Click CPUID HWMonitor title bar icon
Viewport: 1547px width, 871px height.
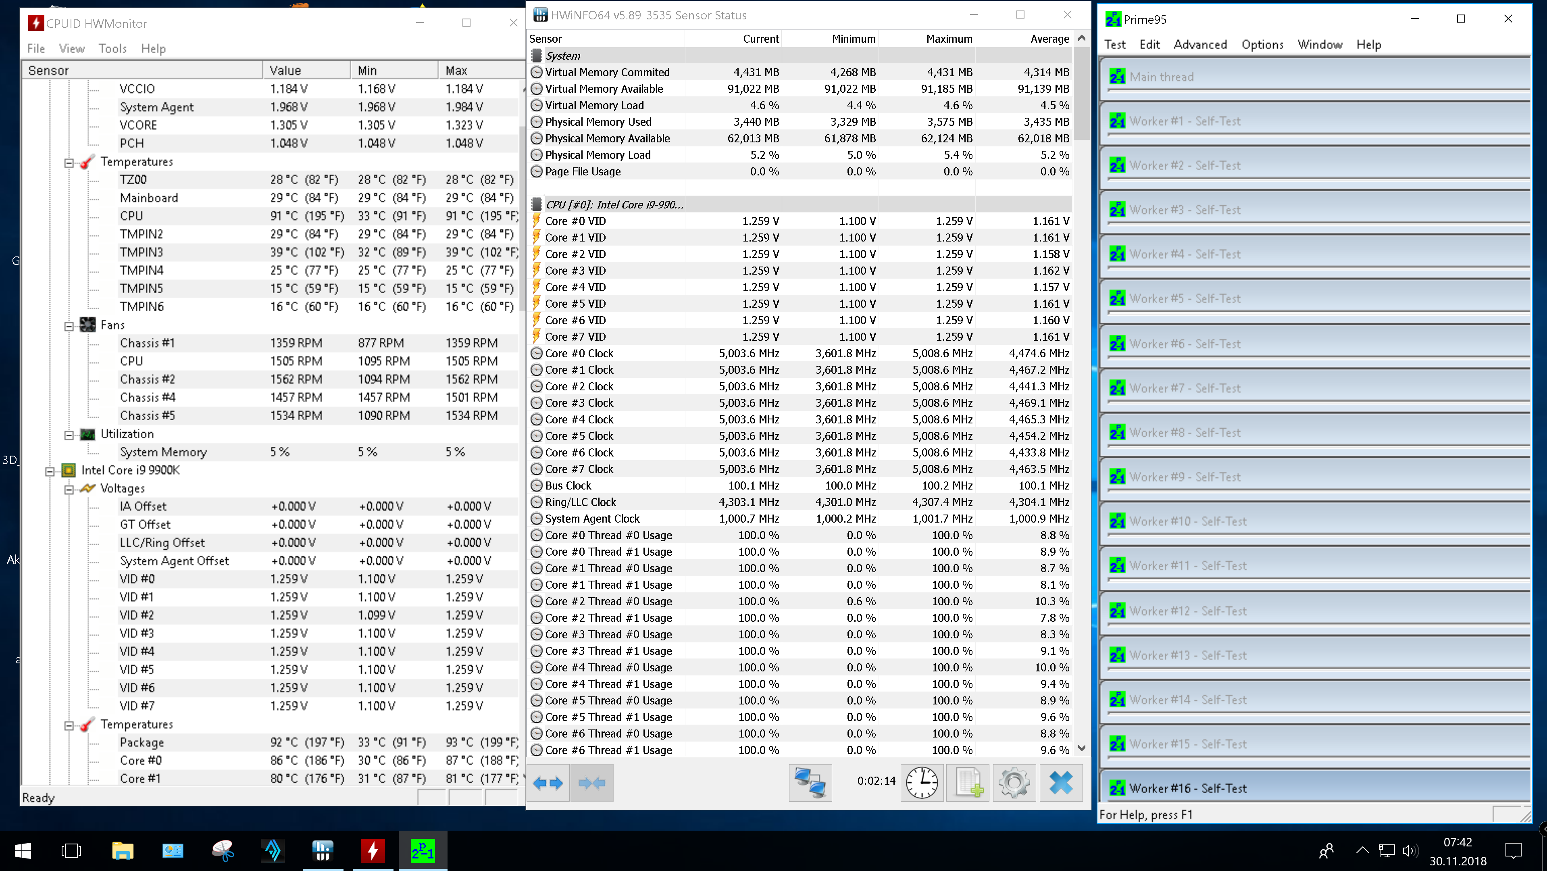coord(36,23)
